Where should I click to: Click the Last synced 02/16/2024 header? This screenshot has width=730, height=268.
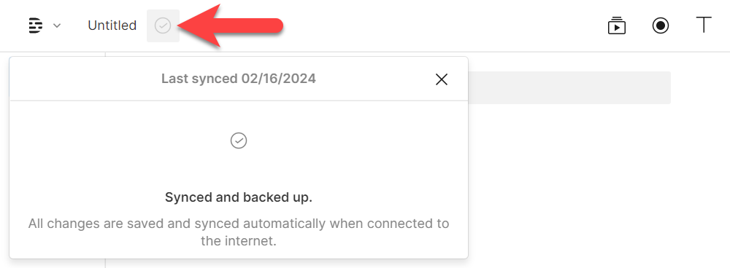pyautogui.click(x=239, y=79)
